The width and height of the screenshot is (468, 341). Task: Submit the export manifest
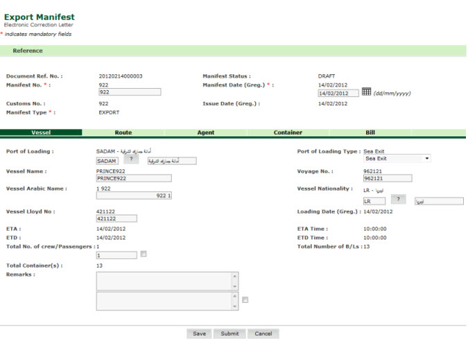pyautogui.click(x=229, y=333)
